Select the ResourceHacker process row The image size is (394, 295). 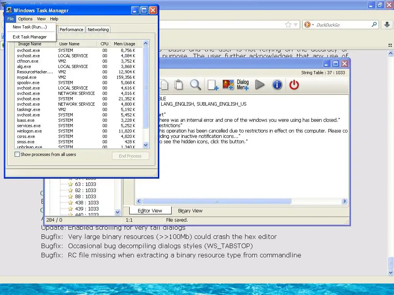point(77,72)
